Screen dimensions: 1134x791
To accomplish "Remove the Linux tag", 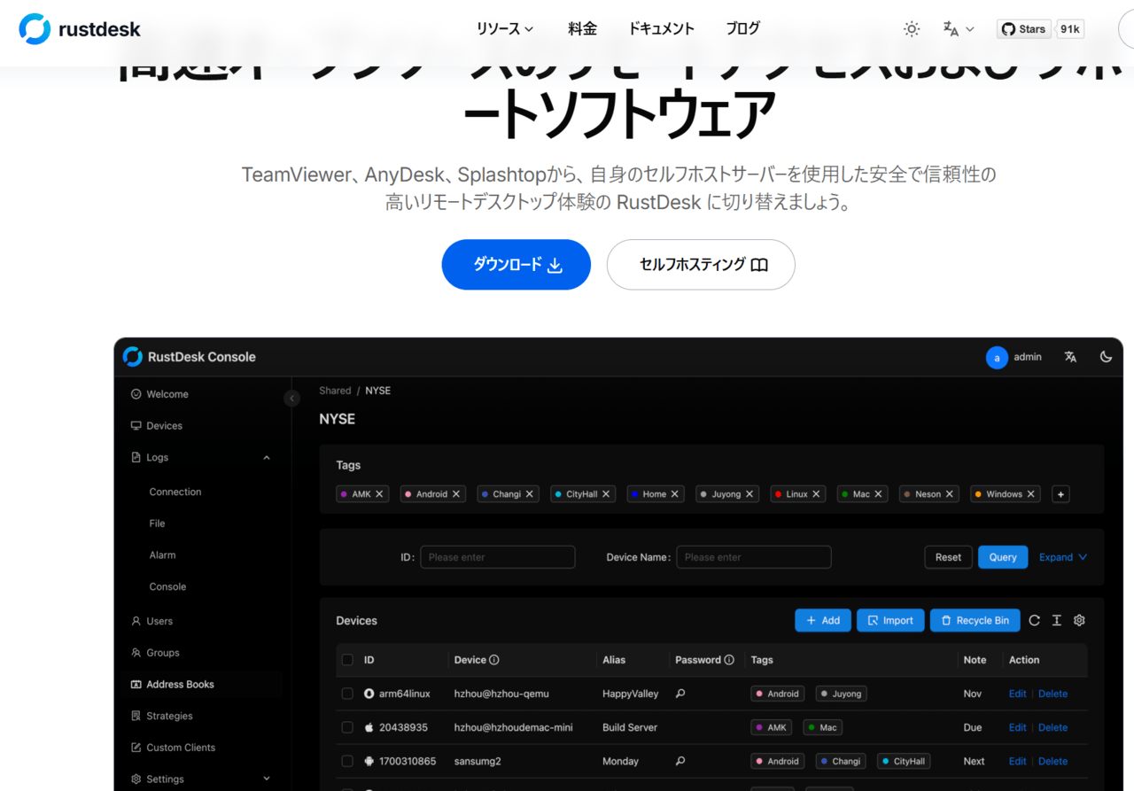I will coord(817,494).
